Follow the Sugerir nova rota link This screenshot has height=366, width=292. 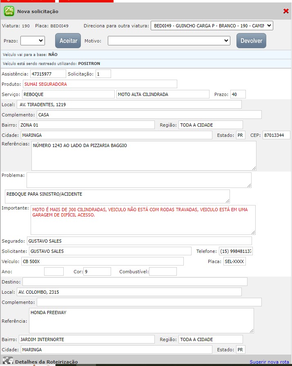click(x=269, y=362)
